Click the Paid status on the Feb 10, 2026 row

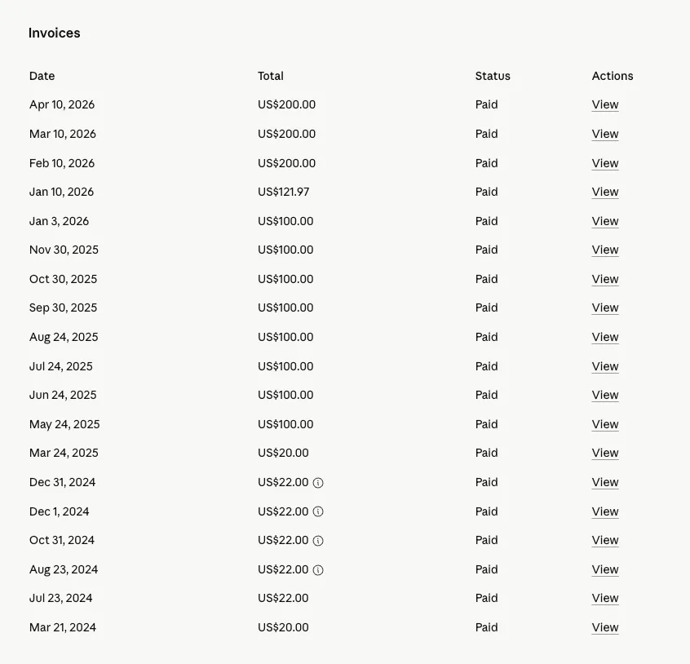coord(486,163)
